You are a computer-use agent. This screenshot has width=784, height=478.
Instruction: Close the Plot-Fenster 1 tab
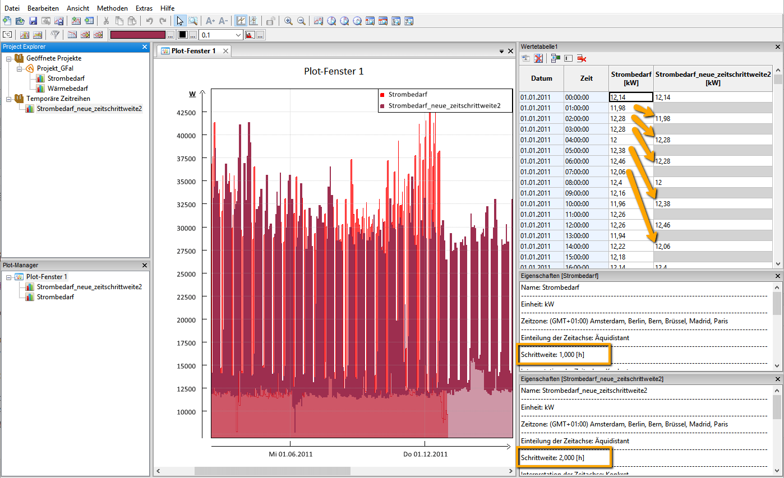[225, 51]
